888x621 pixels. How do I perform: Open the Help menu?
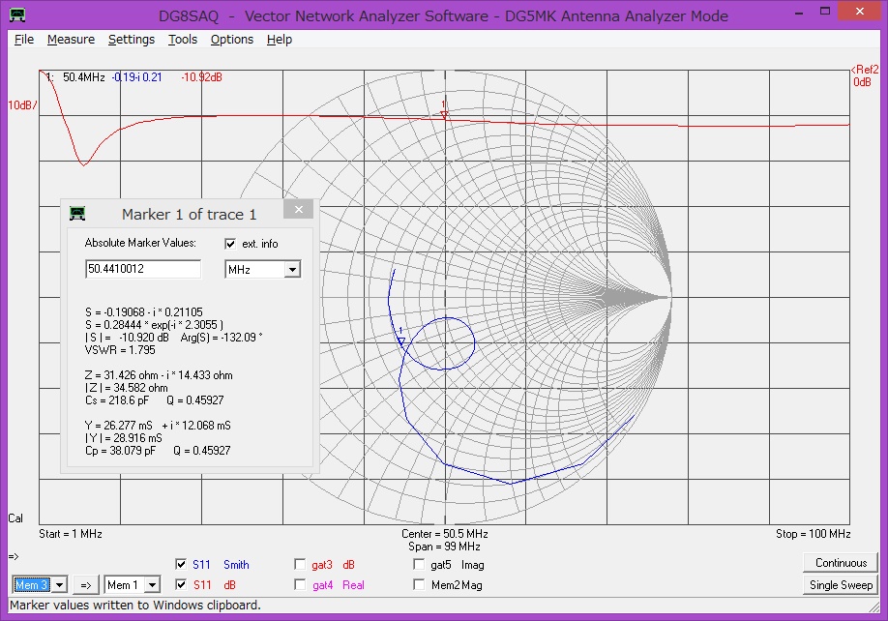(280, 40)
